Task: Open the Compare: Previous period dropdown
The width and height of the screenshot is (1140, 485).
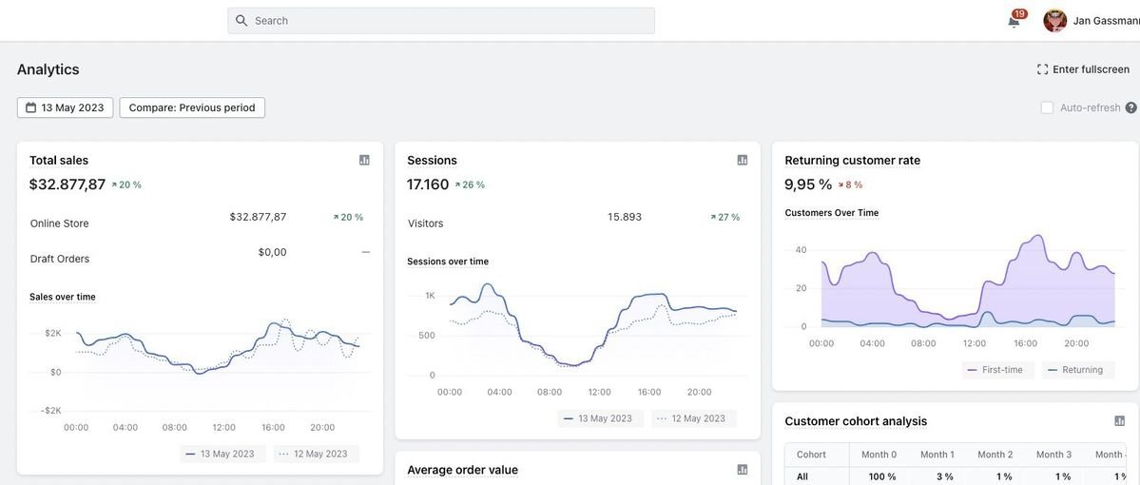Action: point(192,107)
